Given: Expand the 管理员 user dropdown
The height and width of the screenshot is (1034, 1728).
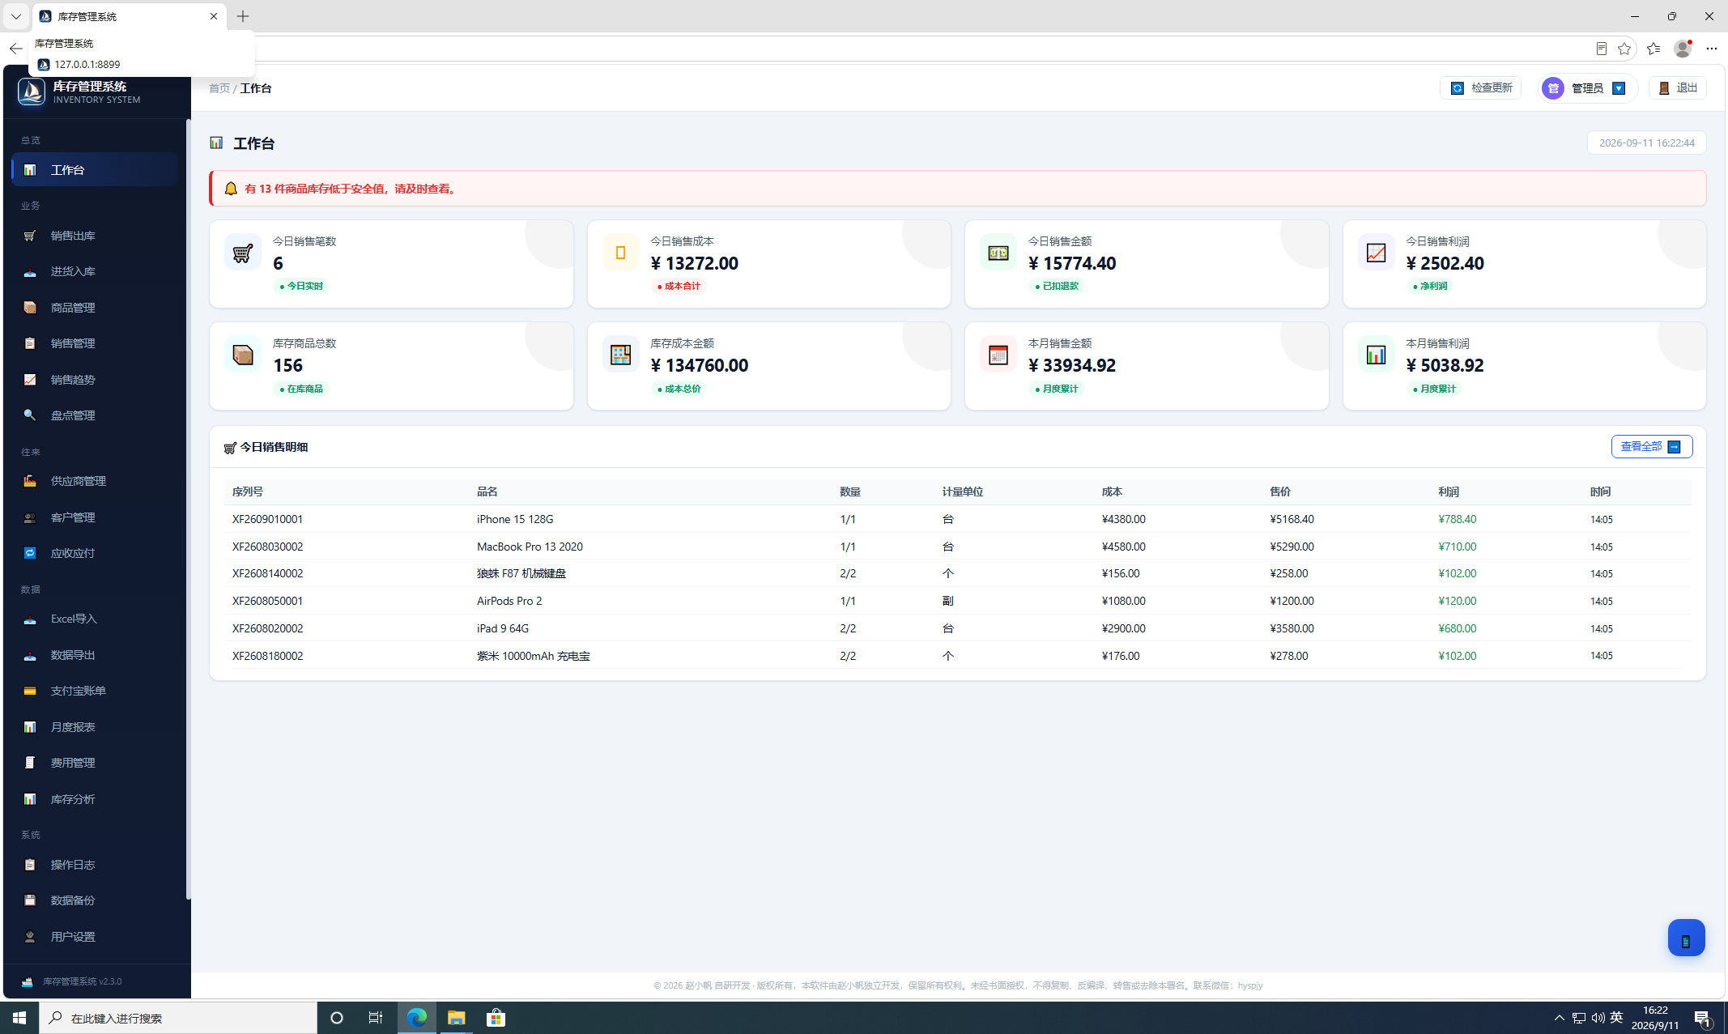Looking at the screenshot, I should (x=1587, y=88).
